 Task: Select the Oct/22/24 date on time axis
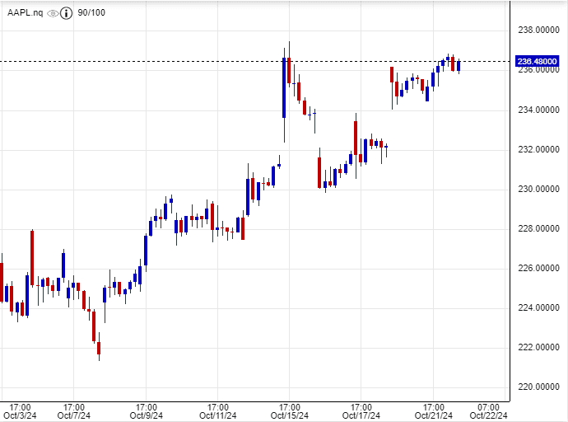click(x=489, y=415)
